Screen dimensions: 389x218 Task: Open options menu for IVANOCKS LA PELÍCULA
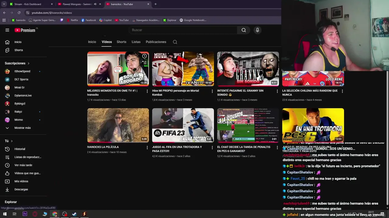tap(147, 147)
